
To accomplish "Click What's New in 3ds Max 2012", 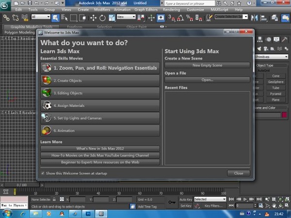I will 100,149.
